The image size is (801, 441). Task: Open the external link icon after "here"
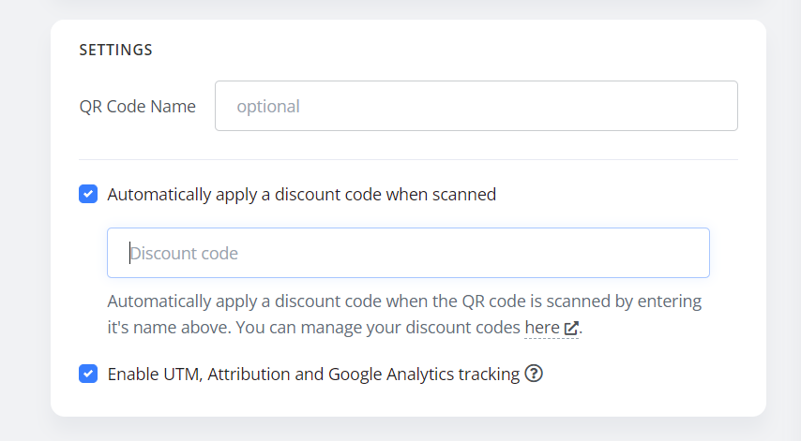571,328
